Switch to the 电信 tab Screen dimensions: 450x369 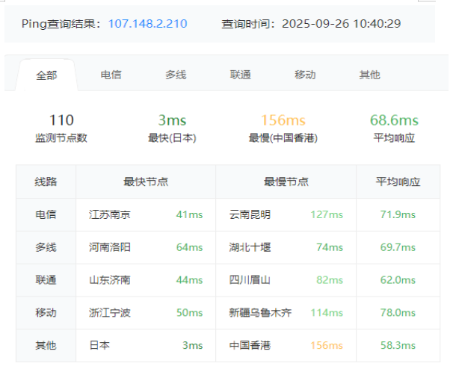pyautogui.click(x=111, y=75)
